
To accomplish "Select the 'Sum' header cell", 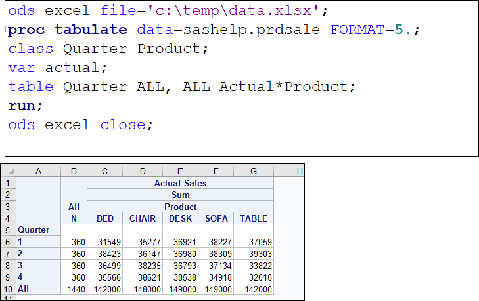I will point(180,195).
